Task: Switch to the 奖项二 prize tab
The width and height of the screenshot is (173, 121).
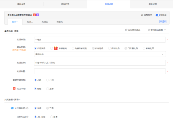Action: [30, 22]
